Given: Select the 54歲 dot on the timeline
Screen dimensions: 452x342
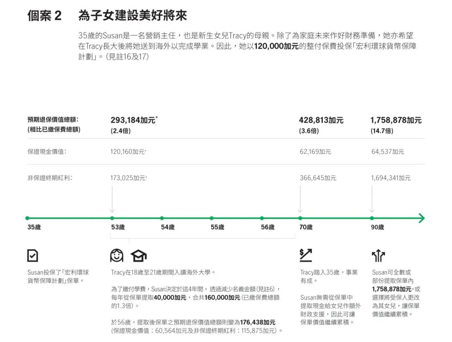Looking at the screenshot, I should pos(162,218).
